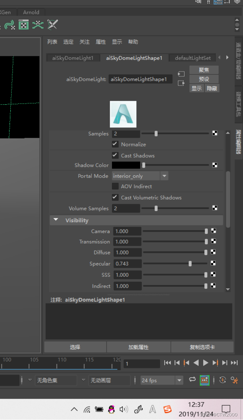Click the Indirect map checker icon
The height and width of the screenshot is (420, 243).
point(213,286)
